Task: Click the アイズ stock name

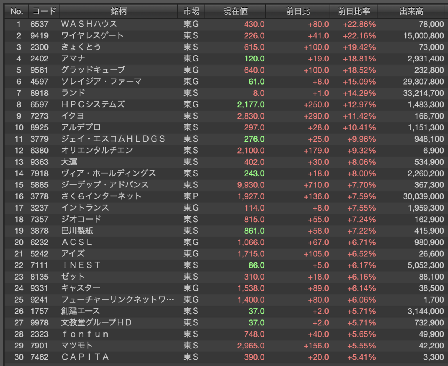Action: 73,253
